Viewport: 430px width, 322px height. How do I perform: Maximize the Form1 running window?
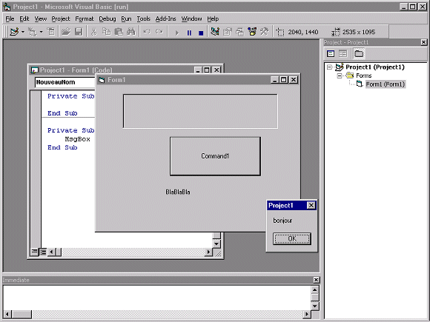click(284, 80)
